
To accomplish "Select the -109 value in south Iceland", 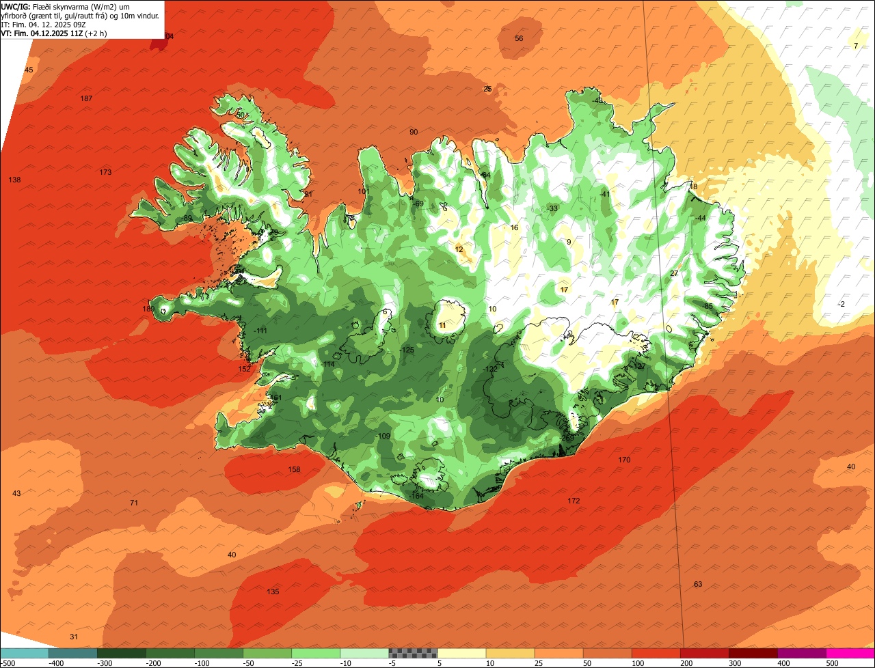I will coord(383,436).
